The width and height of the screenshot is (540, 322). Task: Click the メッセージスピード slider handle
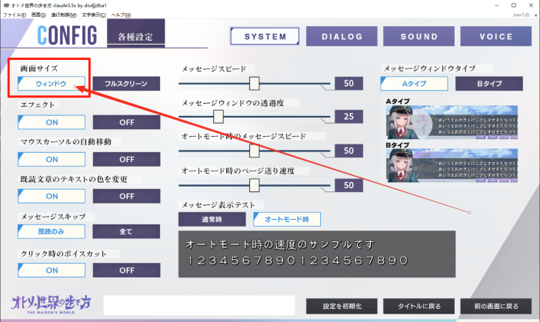(254, 83)
